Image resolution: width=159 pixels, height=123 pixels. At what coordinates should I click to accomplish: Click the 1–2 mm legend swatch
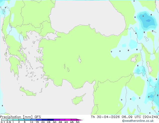tap(16, 120)
